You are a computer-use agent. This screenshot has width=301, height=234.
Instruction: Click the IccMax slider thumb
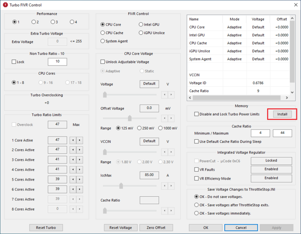121,186
